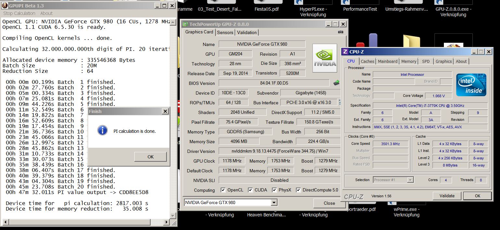Switch to Caches tab in CPU-Z

pos(368,61)
